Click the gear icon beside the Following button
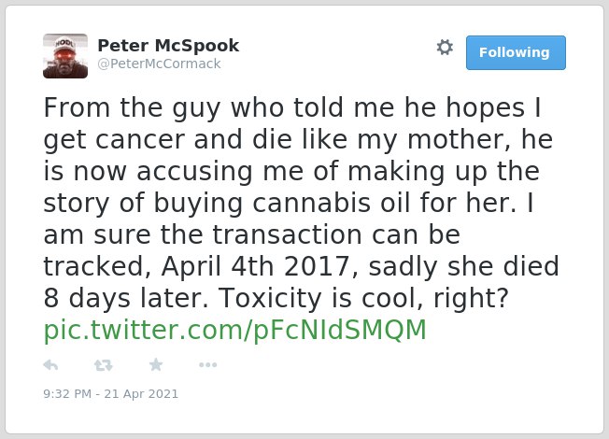Image resolution: width=609 pixels, height=439 pixels. pyautogui.click(x=445, y=48)
